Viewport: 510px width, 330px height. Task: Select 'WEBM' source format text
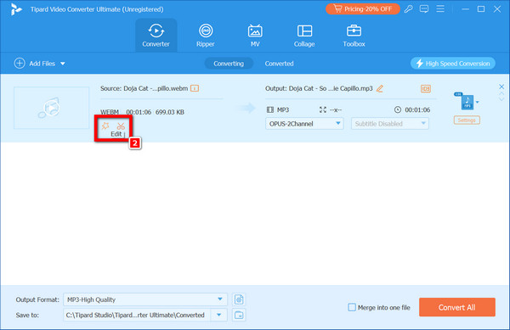click(x=110, y=112)
